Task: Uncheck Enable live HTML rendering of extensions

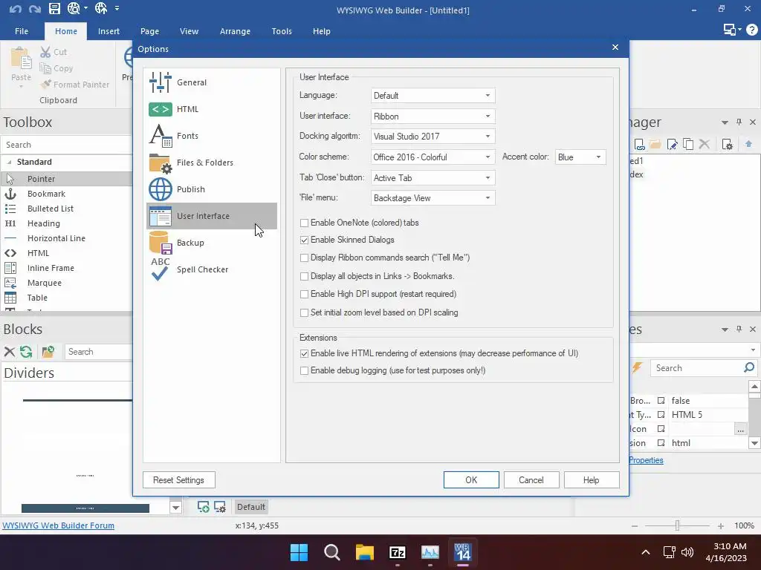Action: pyautogui.click(x=304, y=354)
